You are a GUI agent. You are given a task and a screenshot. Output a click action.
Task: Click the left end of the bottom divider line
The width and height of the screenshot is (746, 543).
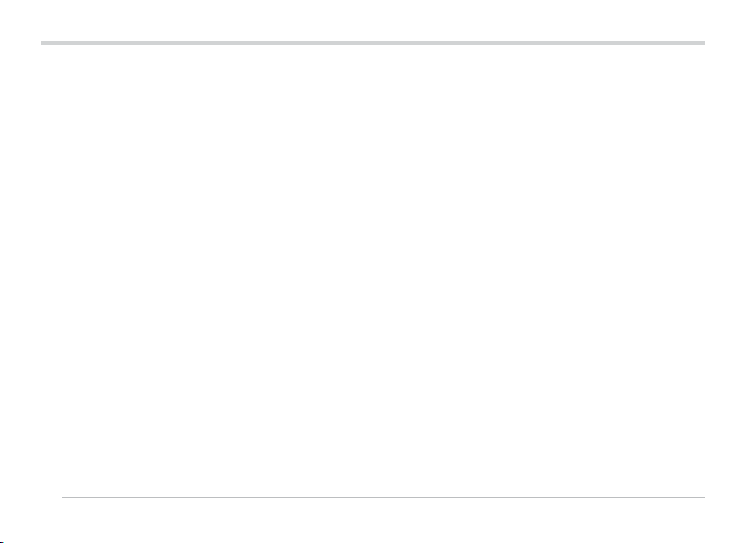click(x=65, y=498)
